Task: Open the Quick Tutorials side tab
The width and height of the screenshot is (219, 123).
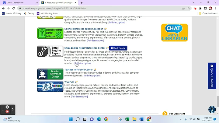Action: click(x=212, y=76)
